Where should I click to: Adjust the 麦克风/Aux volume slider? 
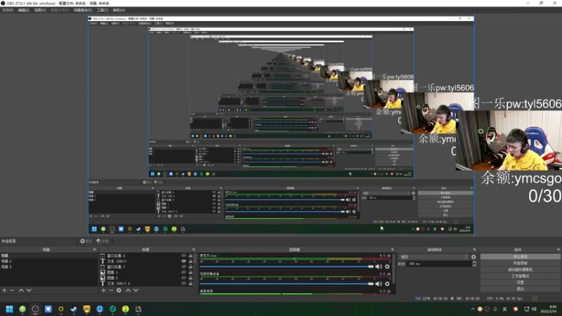pyautogui.click(x=287, y=267)
